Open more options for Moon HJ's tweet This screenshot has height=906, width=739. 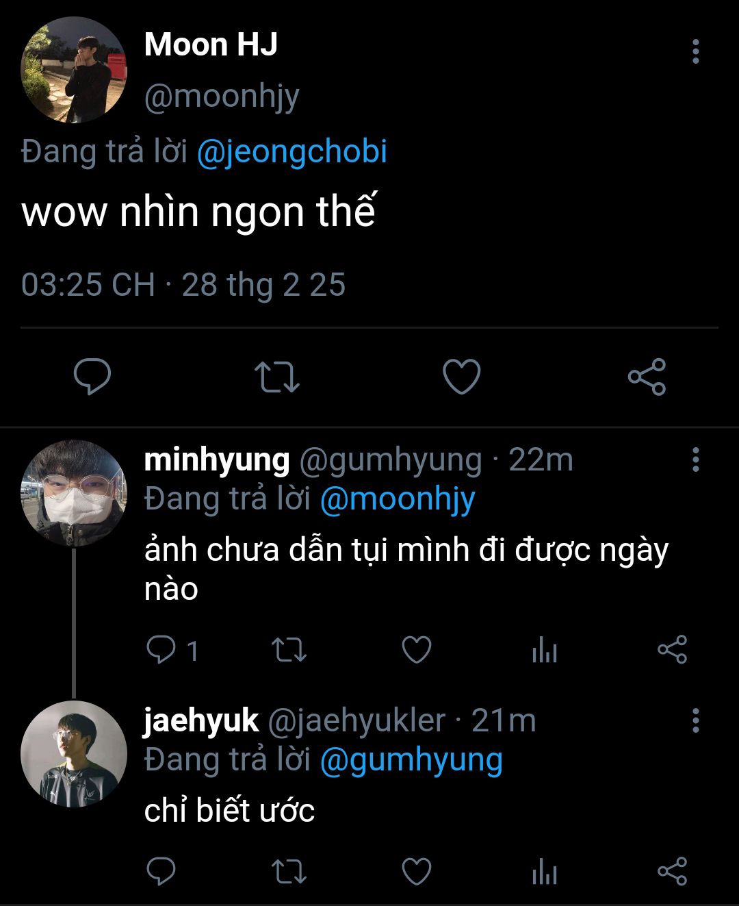click(695, 51)
